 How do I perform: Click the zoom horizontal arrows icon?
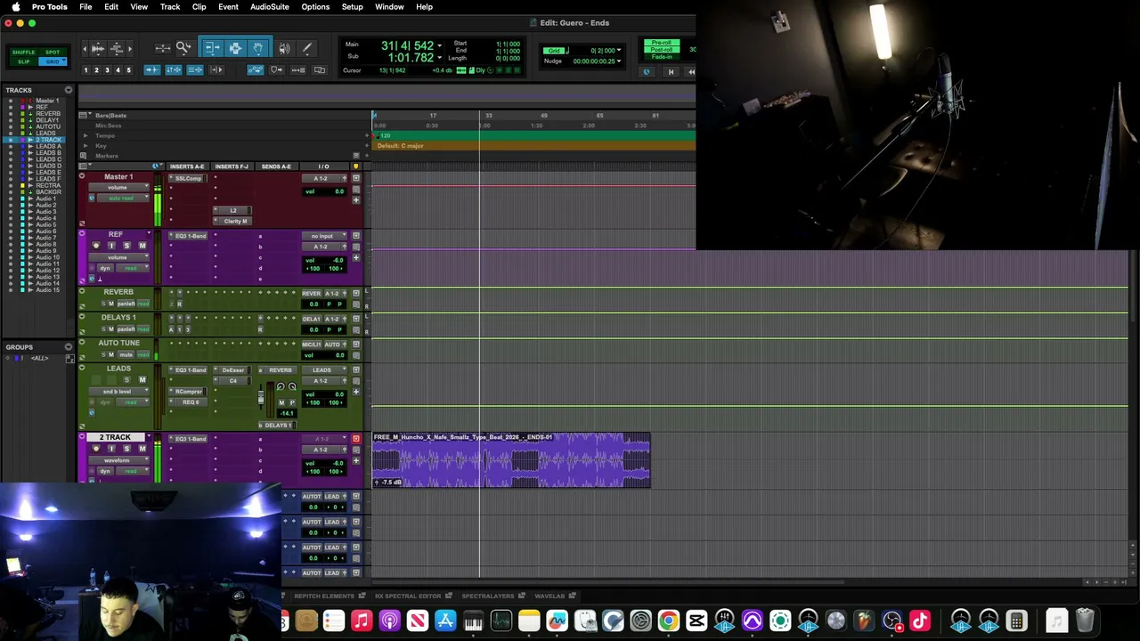click(162, 48)
